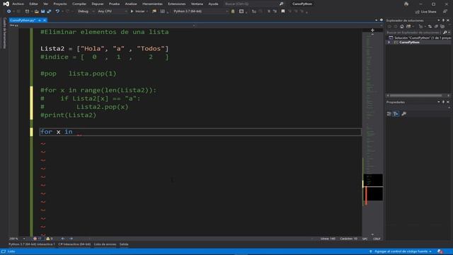Click the warning count indicator in editor footer
453x255 pixels.
(50, 239)
